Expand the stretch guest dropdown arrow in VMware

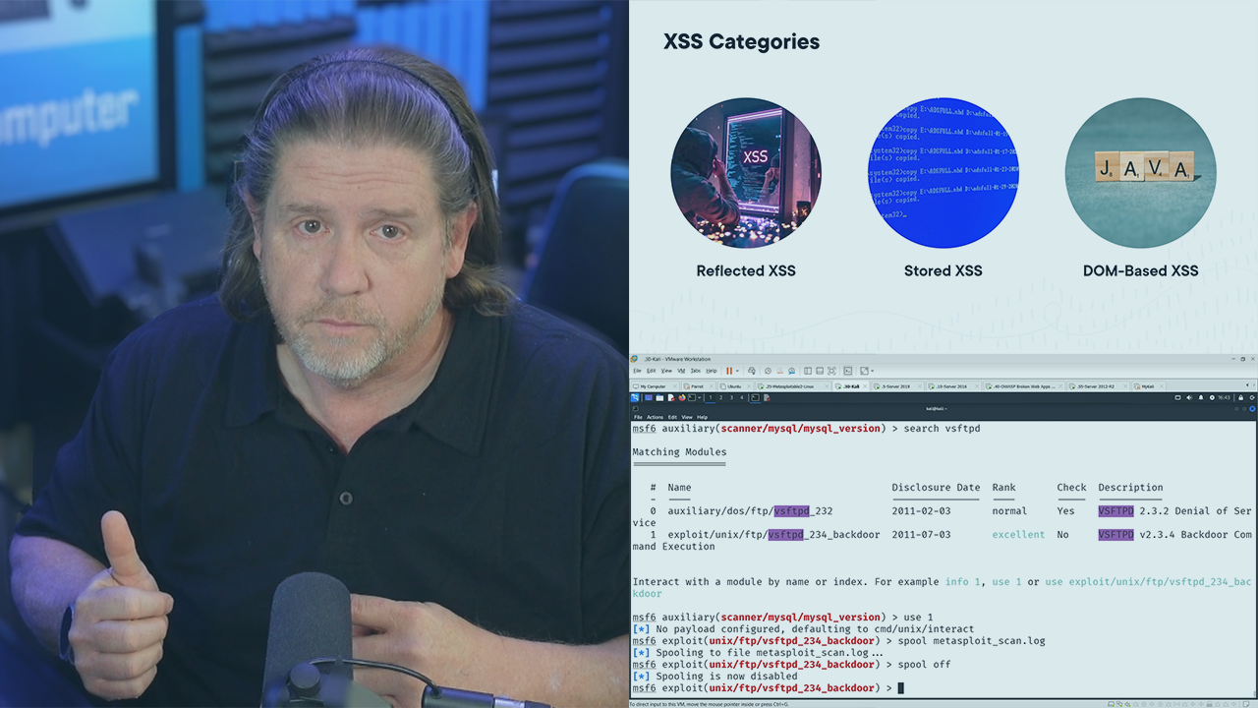(873, 371)
